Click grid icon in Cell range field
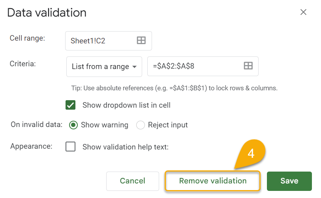 [x=141, y=40]
